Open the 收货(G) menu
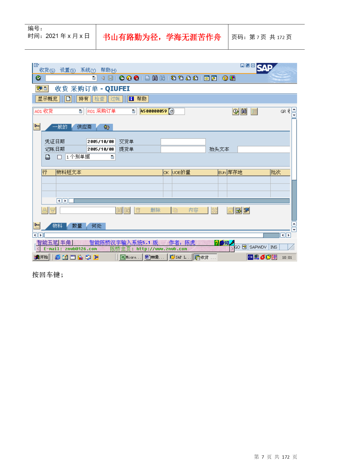The image size is (337, 476). [x=47, y=70]
